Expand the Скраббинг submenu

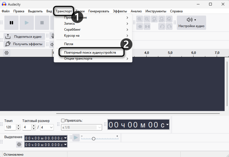(93, 30)
